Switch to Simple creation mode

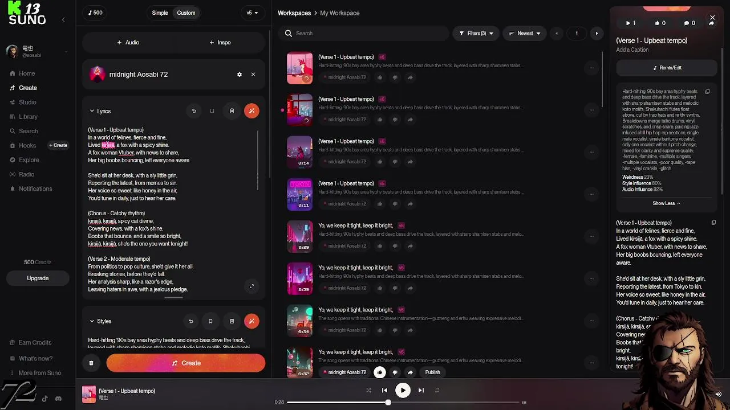[160, 13]
